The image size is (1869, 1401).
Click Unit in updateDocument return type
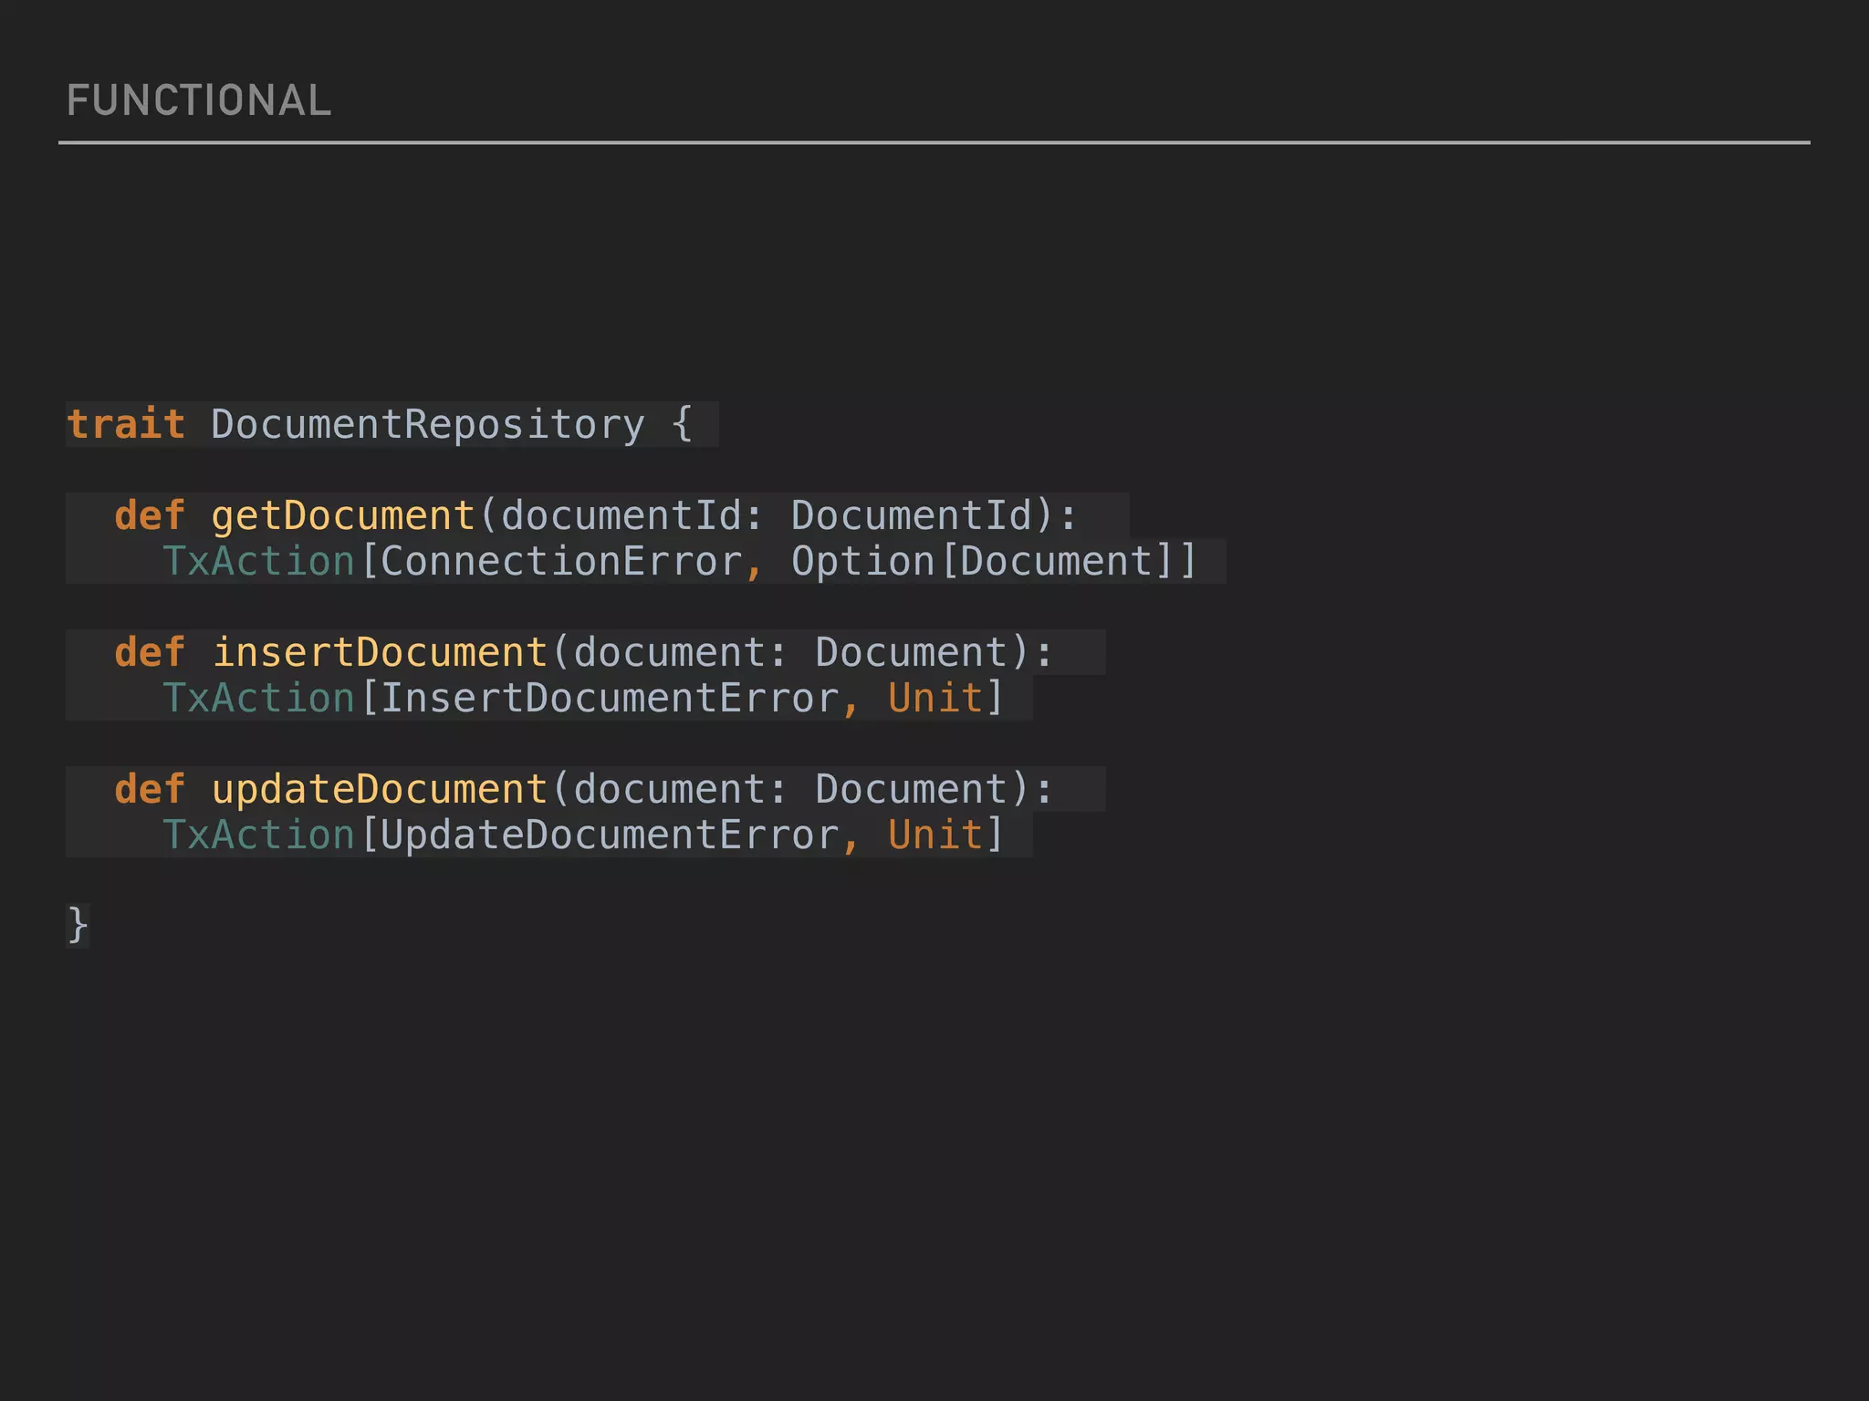click(x=935, y=835)
